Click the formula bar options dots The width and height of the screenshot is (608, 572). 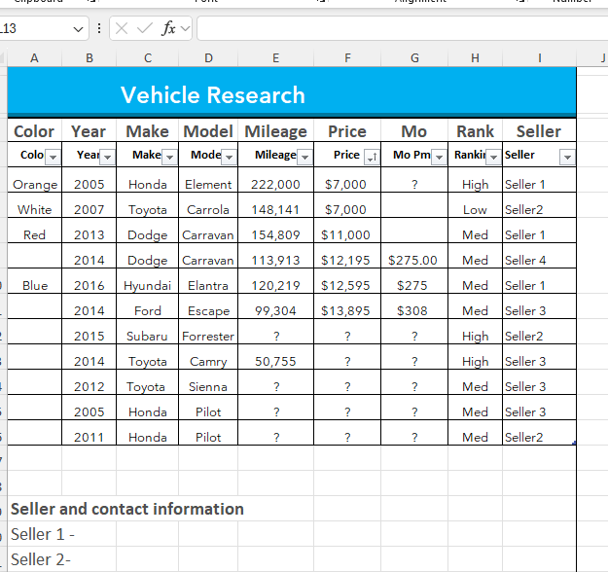pos(99,28)
